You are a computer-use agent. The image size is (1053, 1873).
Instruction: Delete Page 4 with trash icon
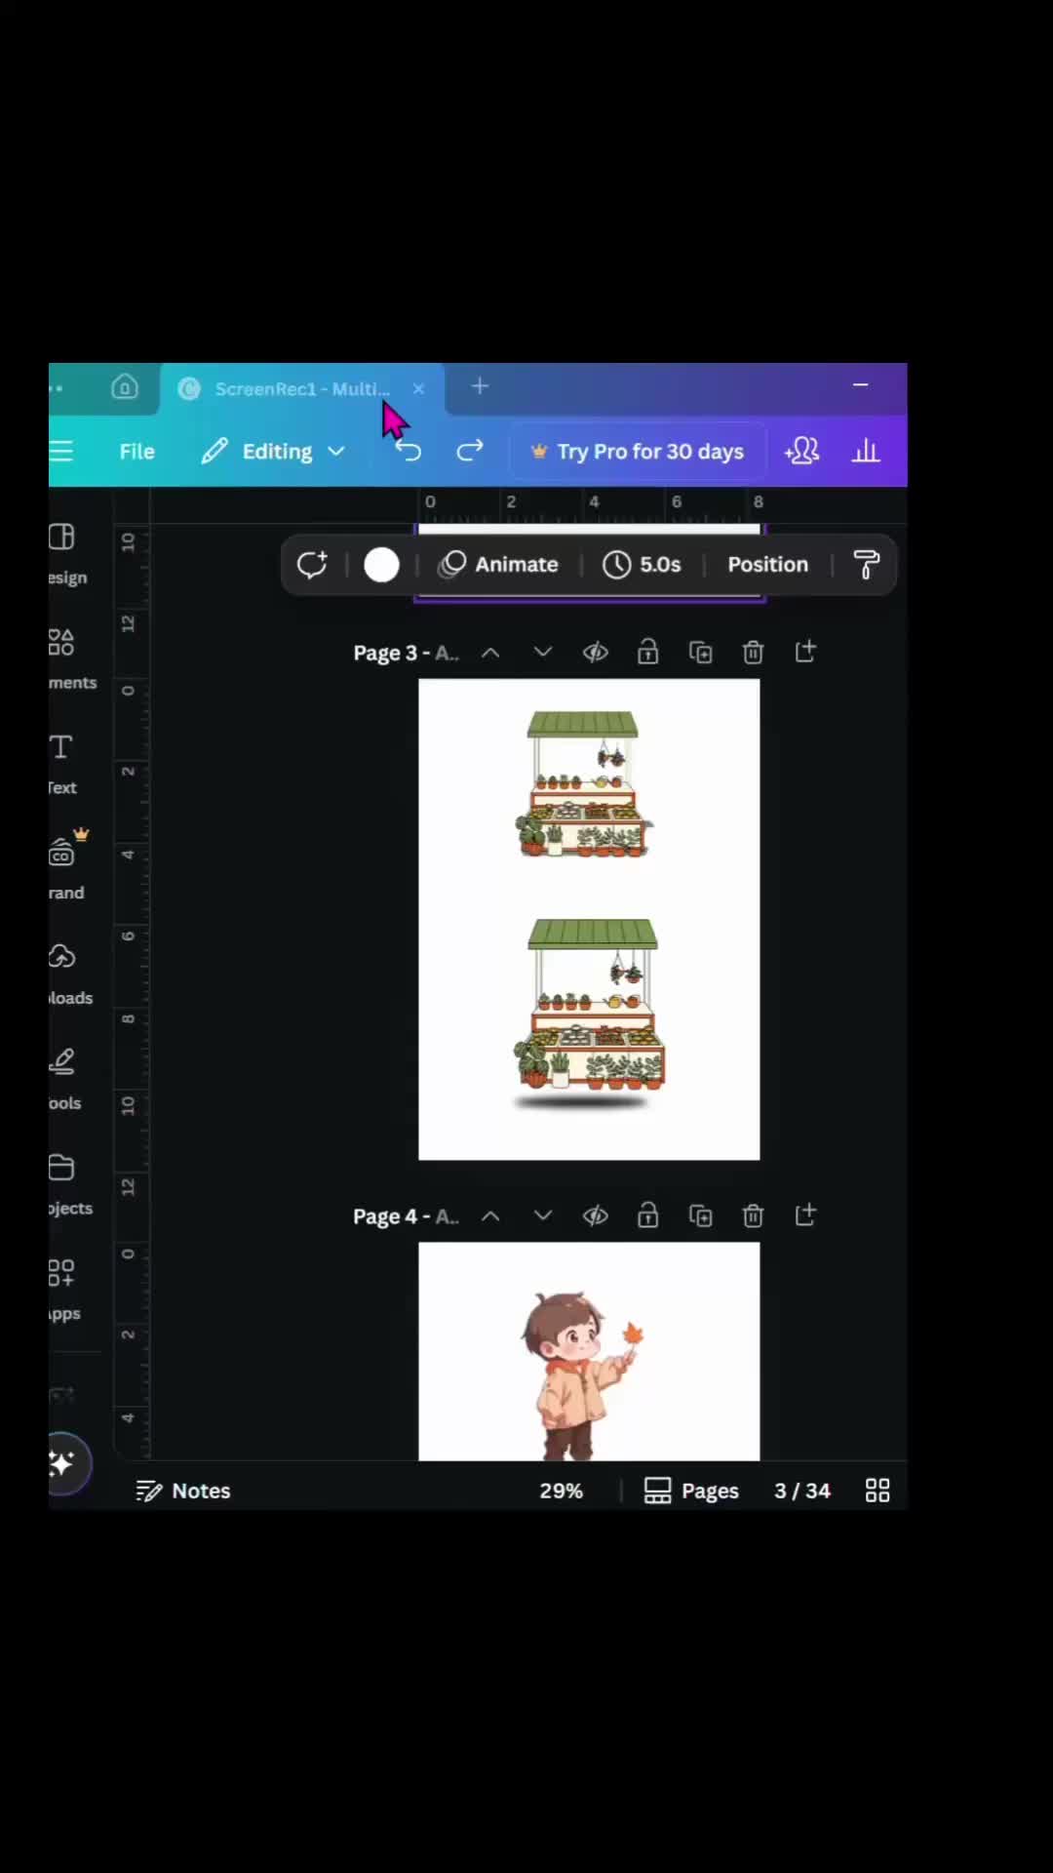coord(753,1215)
